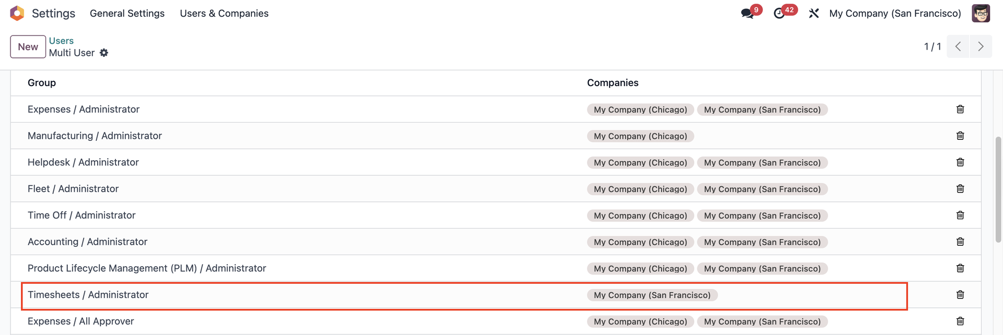This screenshot has width=1003, height=335.
Task: Delete the Fleet / Administrator row
Action: (960, 189)
